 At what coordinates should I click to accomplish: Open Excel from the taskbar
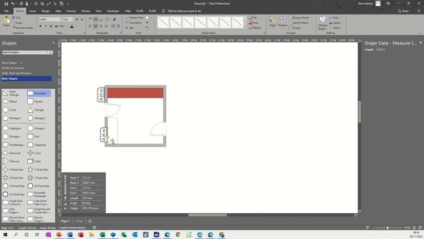(x=102, y=234)
